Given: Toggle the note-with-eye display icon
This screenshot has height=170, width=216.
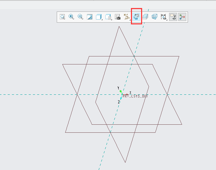Looking at the screenshot, I should point(173,17).
